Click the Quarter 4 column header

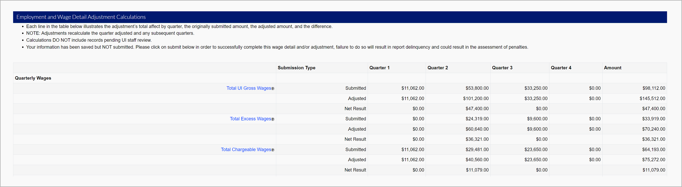click(x=561, y=68)
